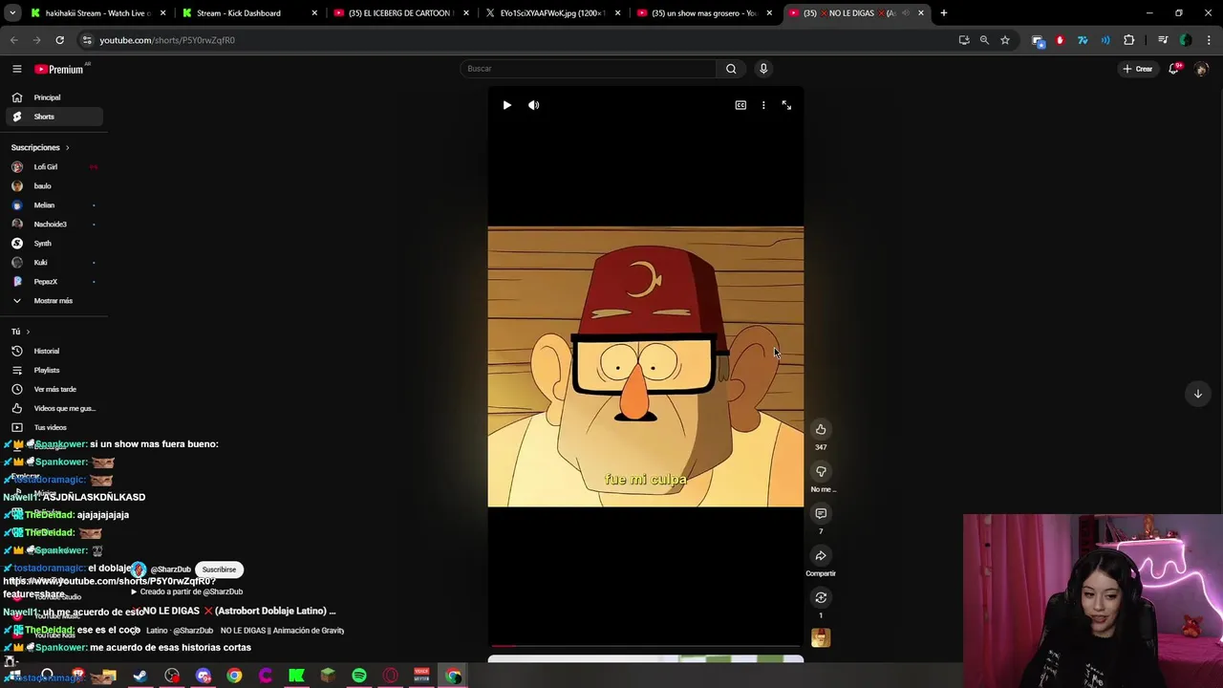1223x688 pixels.
Task: Open the Lofi Girl subscription
Action: click(x=54, y=167)
